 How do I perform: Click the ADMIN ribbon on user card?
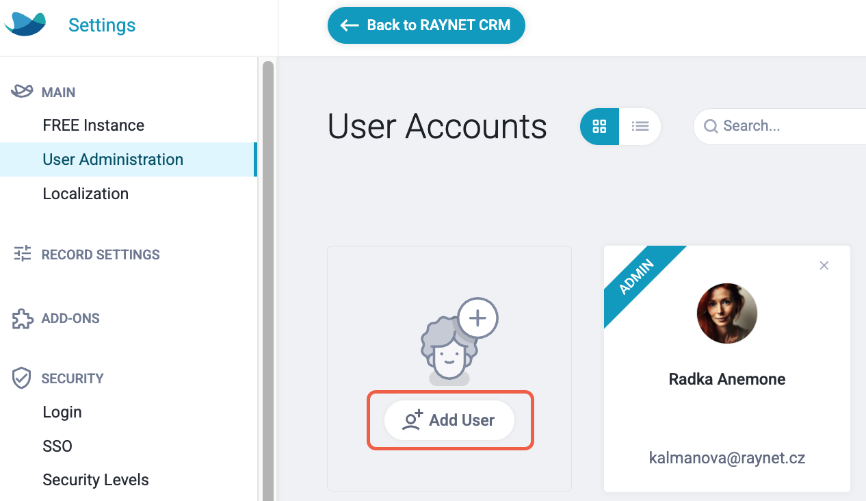[637, 277]
